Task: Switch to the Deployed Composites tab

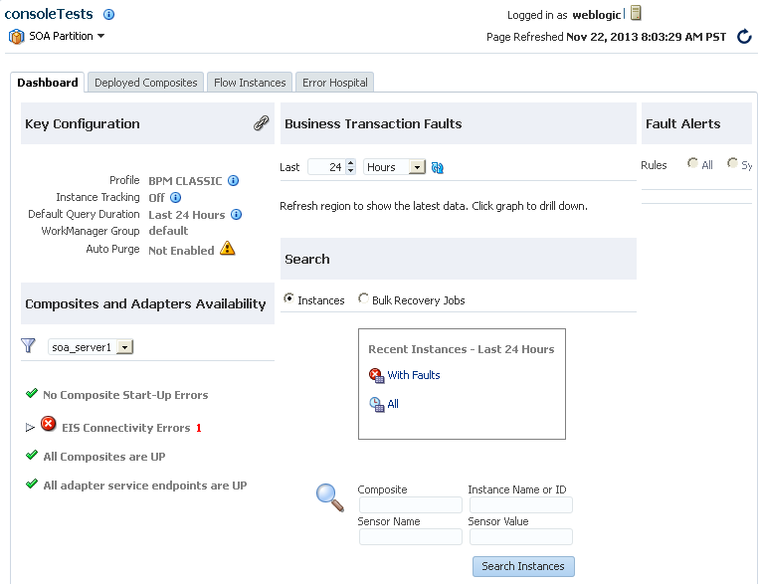Action: (145, 83)
